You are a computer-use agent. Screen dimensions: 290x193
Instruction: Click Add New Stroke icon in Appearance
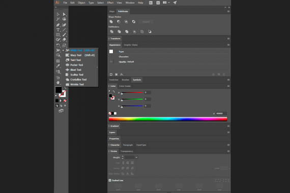(x=111, y=75)
